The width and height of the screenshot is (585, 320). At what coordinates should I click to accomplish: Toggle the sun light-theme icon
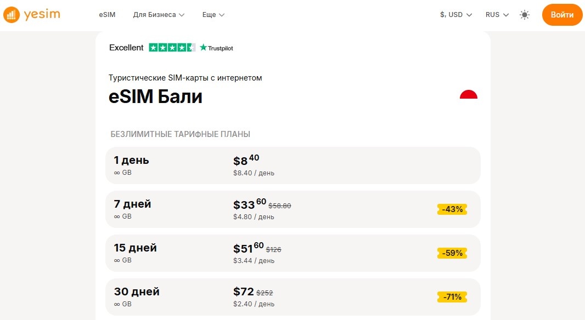[x=525, y=15]
